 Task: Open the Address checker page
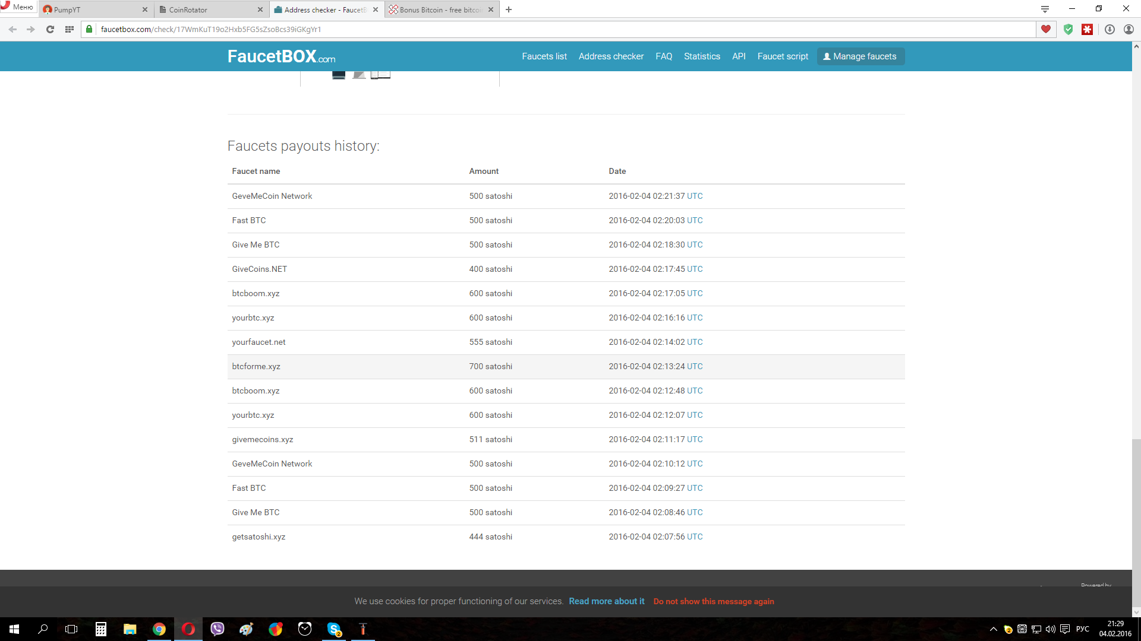click(x=611, y=56)
